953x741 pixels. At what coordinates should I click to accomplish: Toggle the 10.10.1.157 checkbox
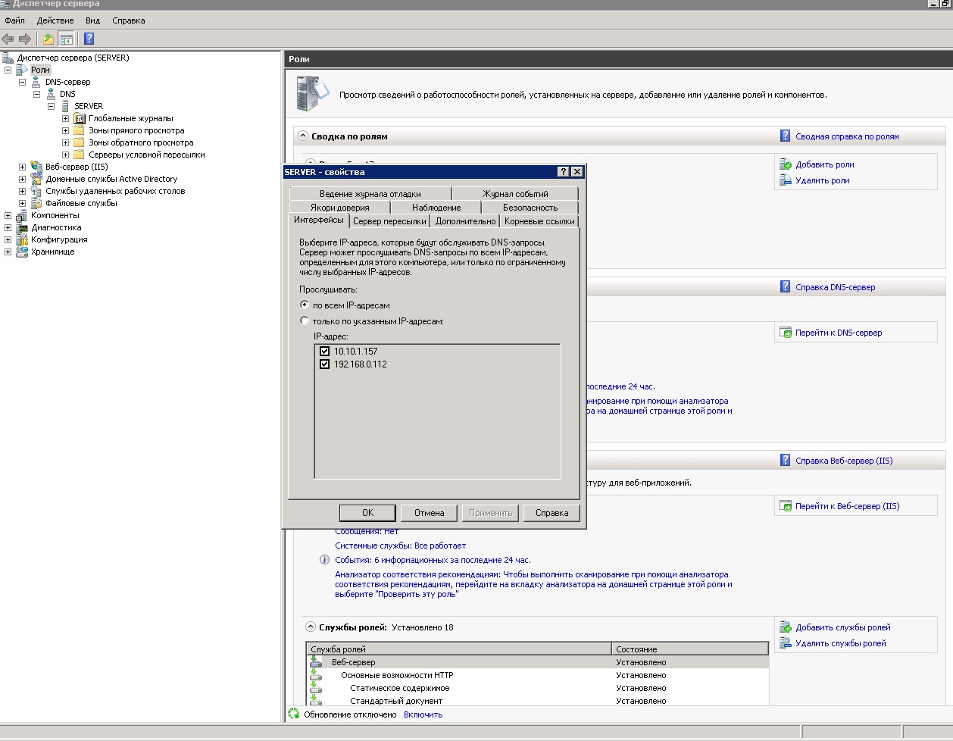pyautogui.click(x=325, y=352)
